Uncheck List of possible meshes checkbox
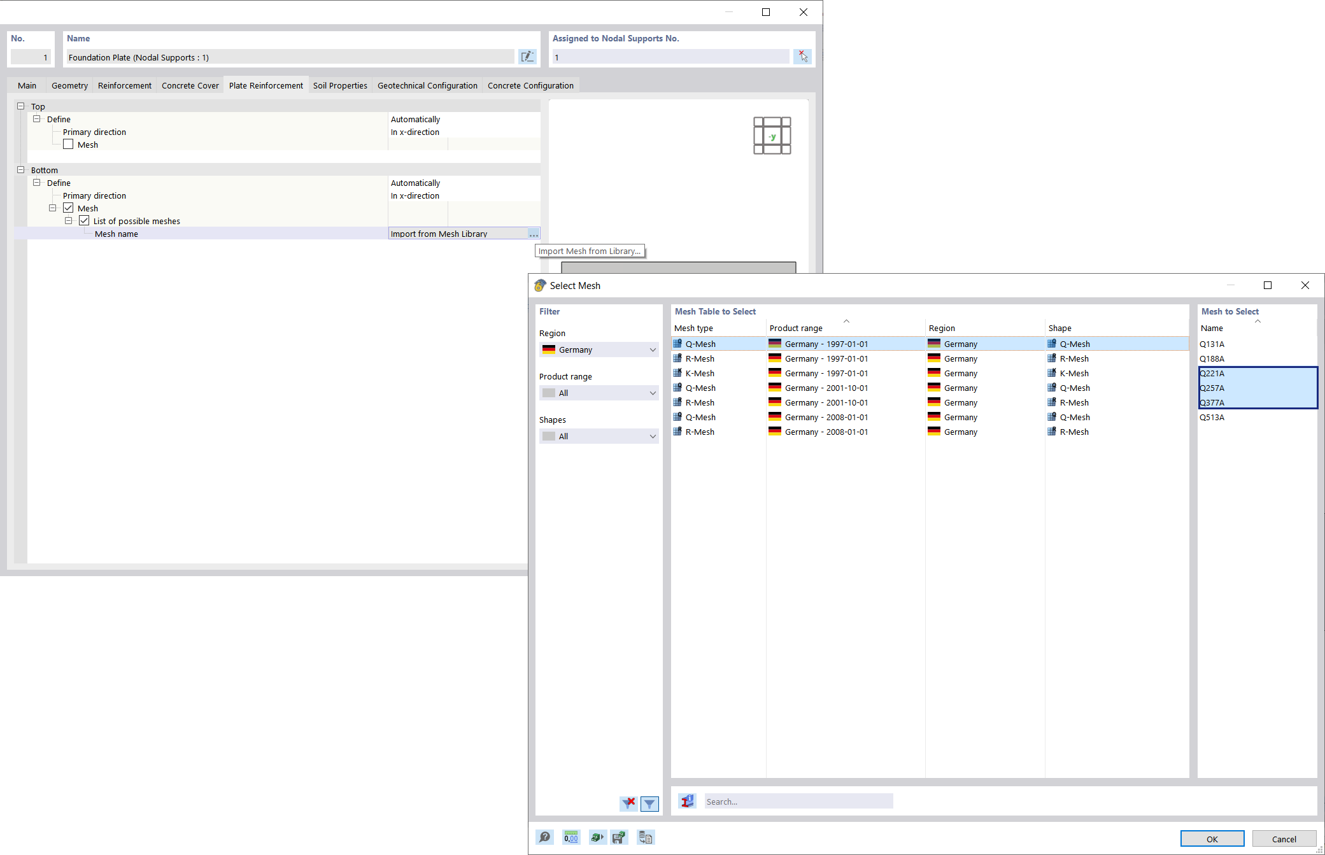 pos(84,221)
